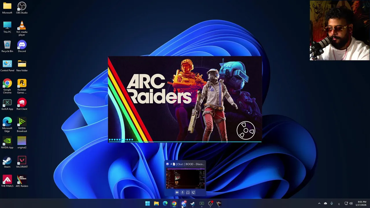The height and width of the screenshot is (208, 370).
Task: Deafen headphones in Discord preview toolbar
Action: tap(188, 192)
